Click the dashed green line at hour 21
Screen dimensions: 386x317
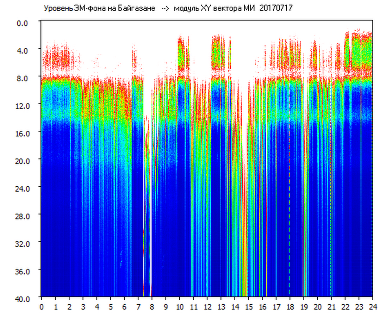pyautogui.click(x=331, y=211)
